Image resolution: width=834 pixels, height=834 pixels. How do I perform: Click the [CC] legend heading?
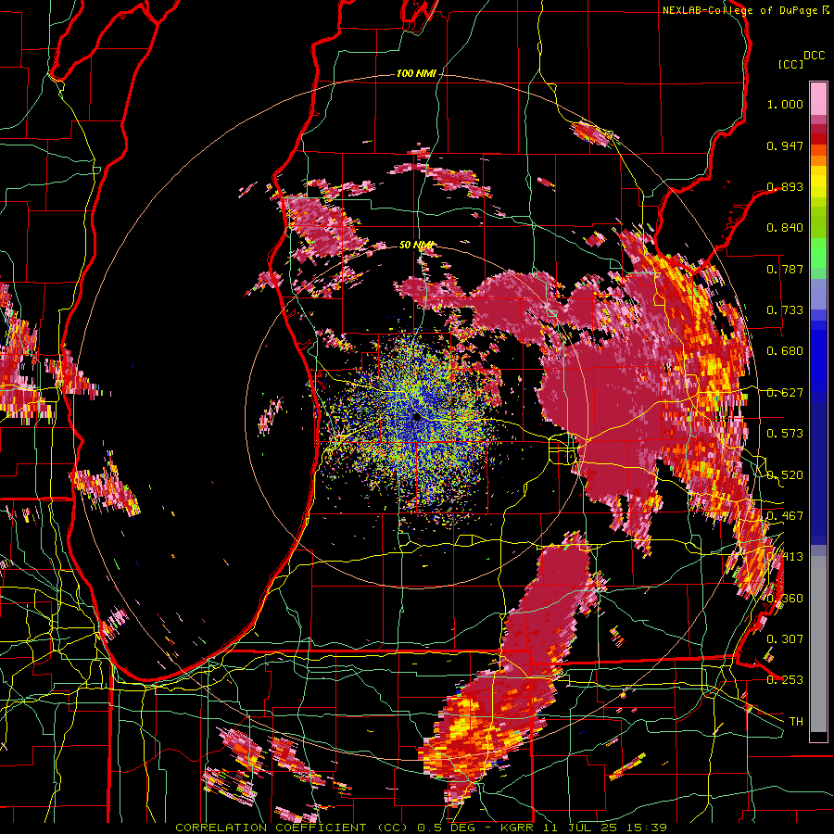[x=791, y=64]
